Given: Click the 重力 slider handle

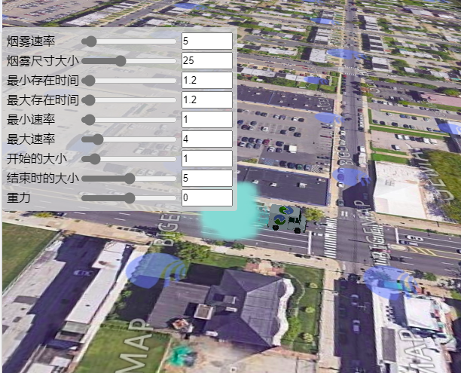Looking at the screenshot, I should click(x=129, y=197).
